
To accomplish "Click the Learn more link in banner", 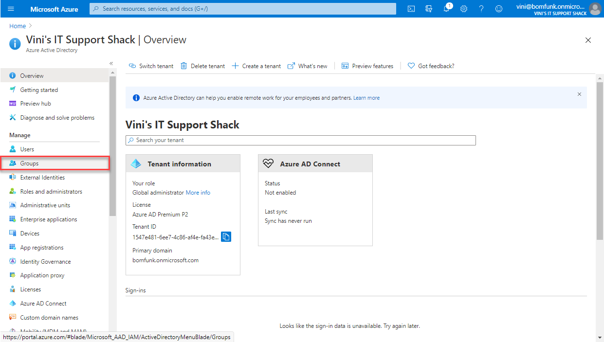I will pos(366,98).
